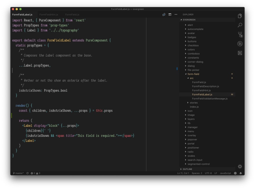The height and width of the screenshot is (189, 255).
Task: Select FormFieldLabel.js in explorer tree
Action: click(x=207, y=94)
